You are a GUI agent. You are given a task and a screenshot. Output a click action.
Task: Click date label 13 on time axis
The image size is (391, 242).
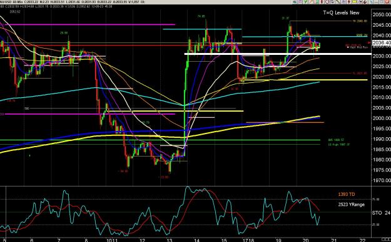tap(170, 240)
